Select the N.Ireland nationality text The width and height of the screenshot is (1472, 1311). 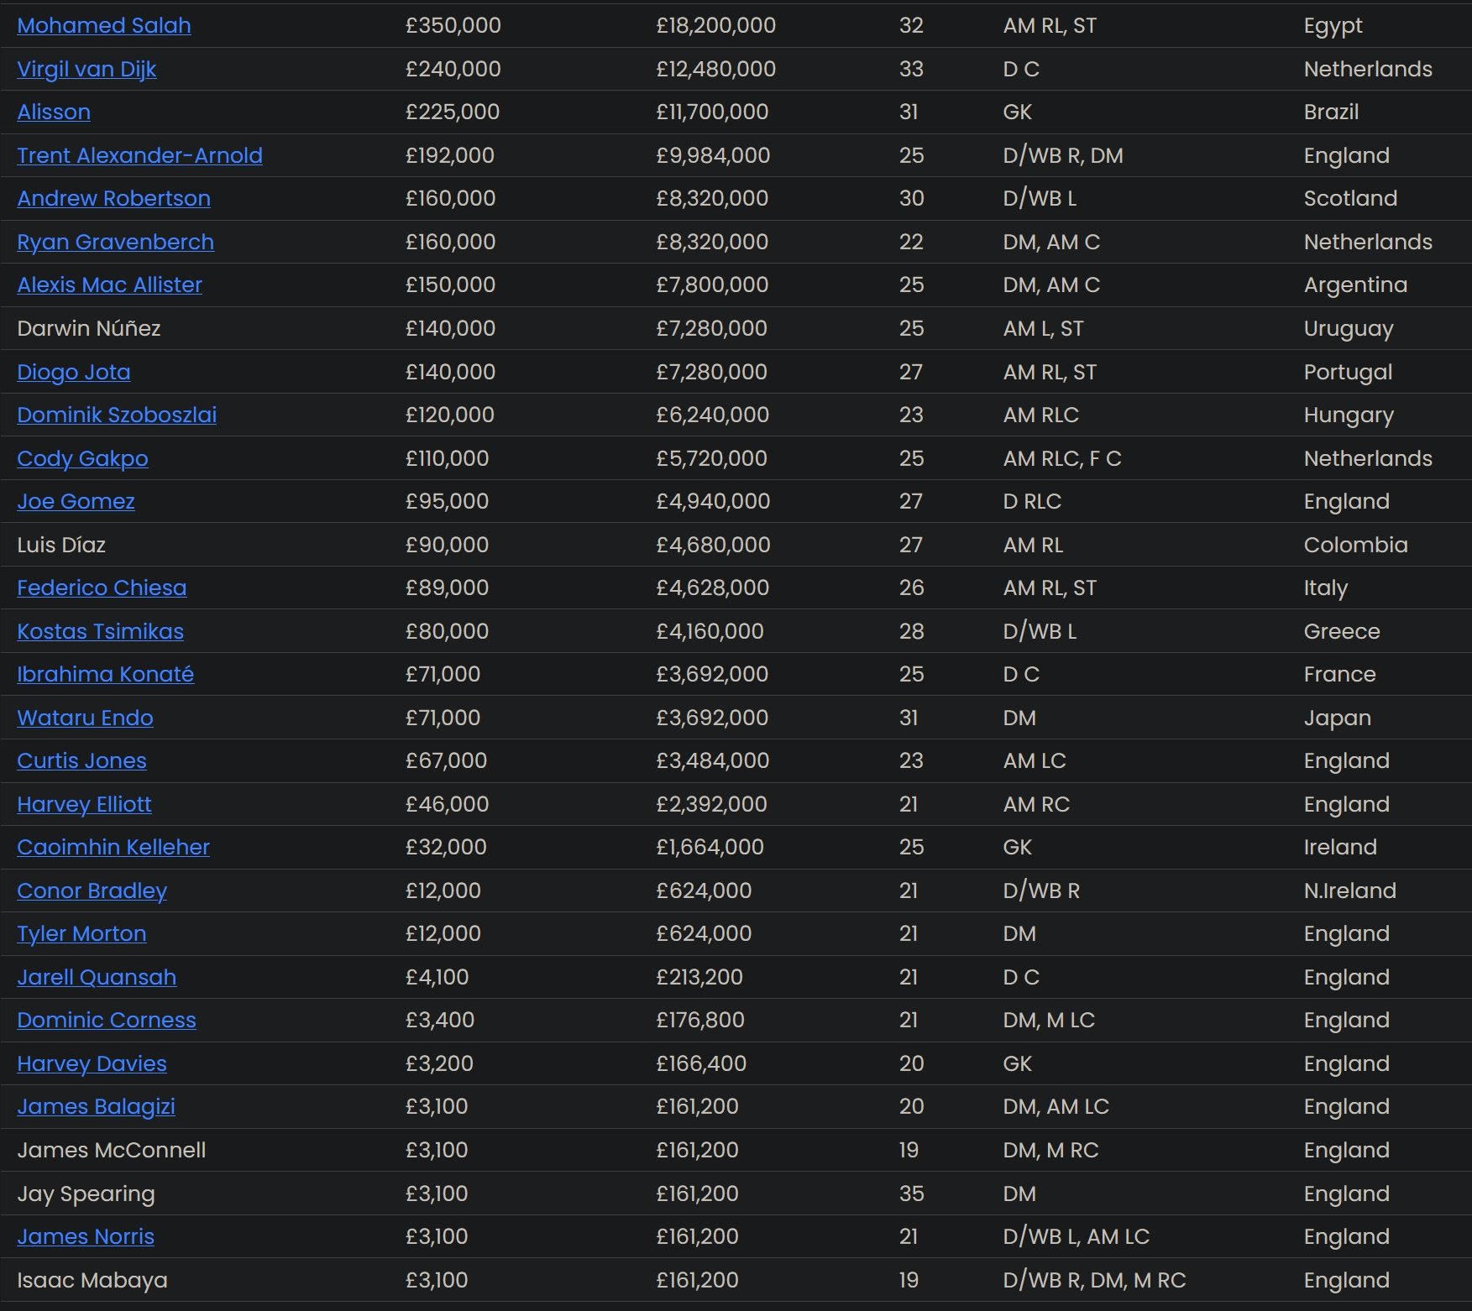pyautogui.click(x=1349, y=891)
